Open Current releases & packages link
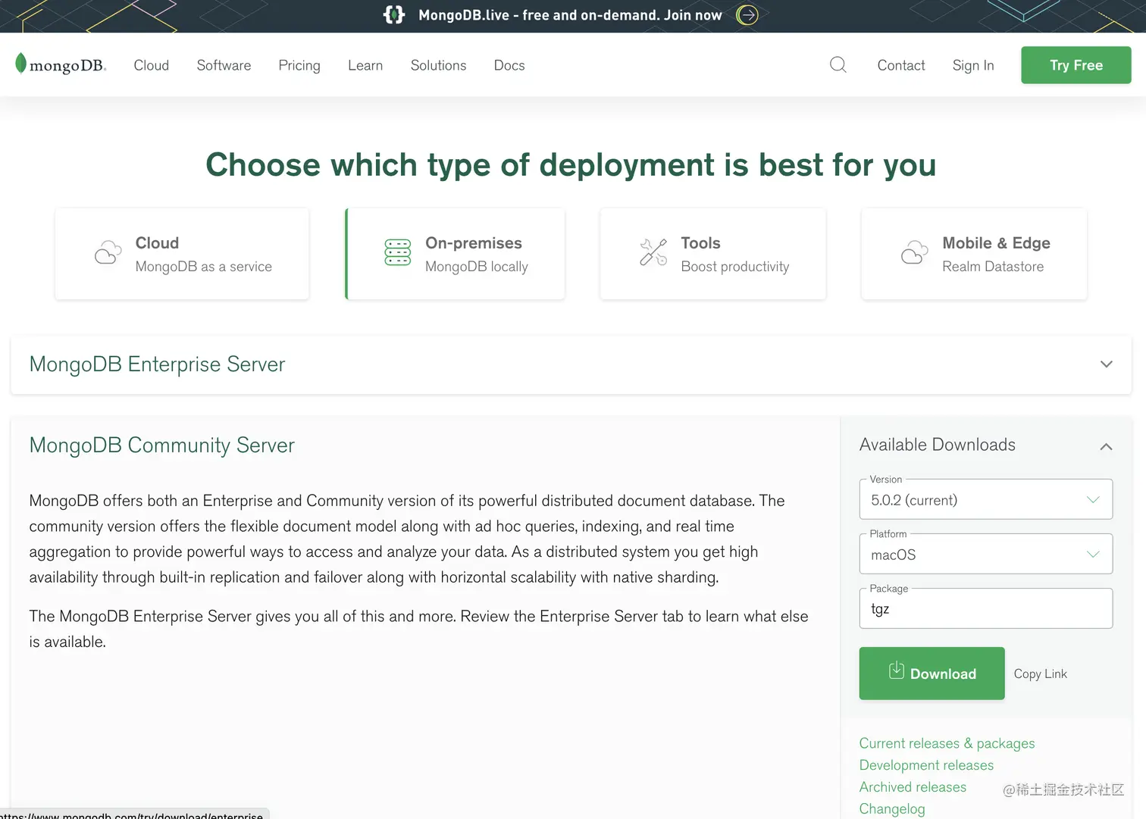The width and height of the screenshot is (1146, 819). pyautogui.click(x=947, y=743)
